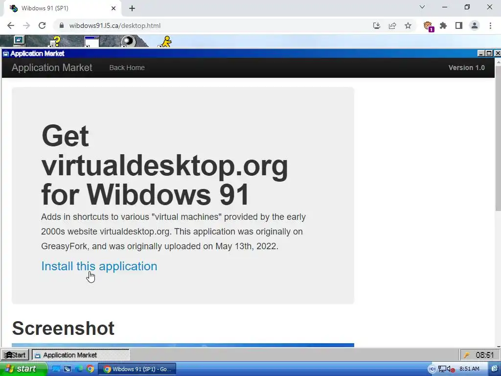Launch the yellow running man AIM icon

165,42
